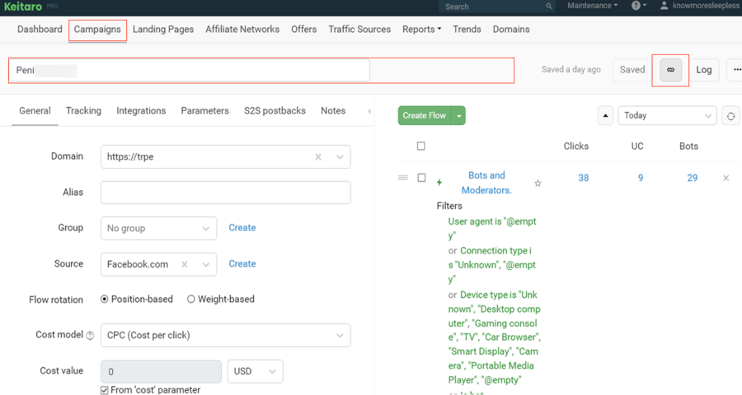Open the Today date range dropdown

point(667,116)
